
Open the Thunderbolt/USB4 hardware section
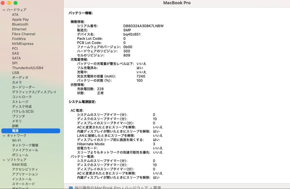click(x=28, y=68)
